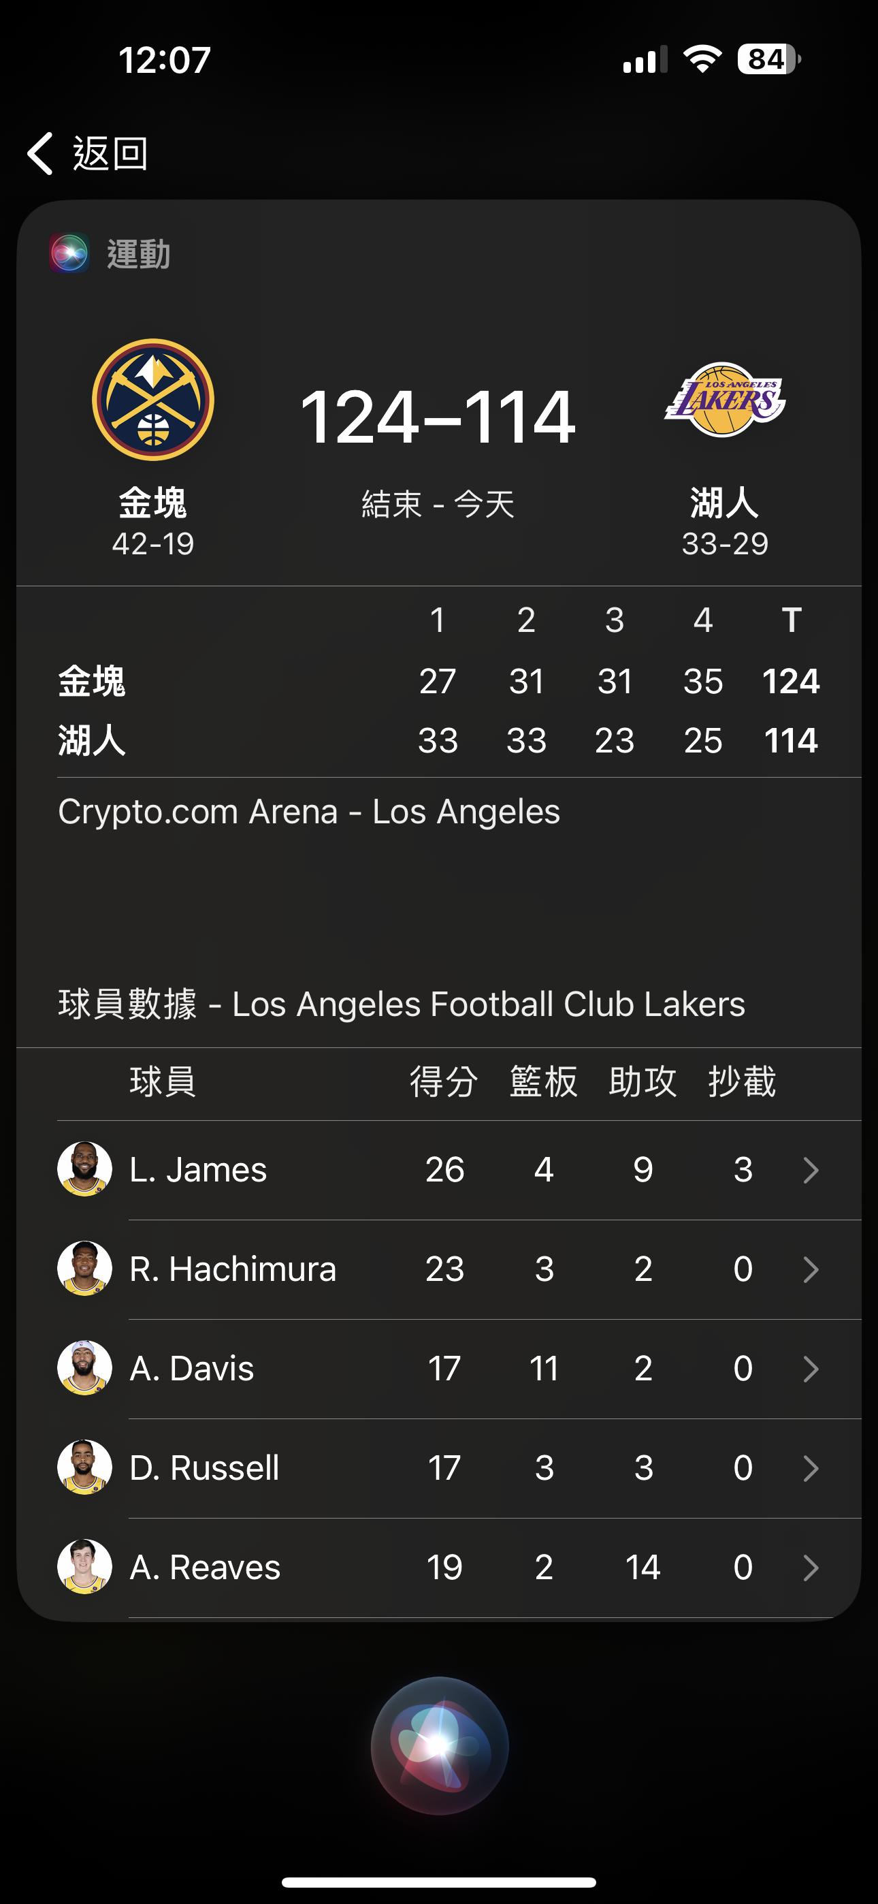878x1904 pixels.
Task: Open A. Davis row disclosure chevron
Action: click(x=811, y=1369)
